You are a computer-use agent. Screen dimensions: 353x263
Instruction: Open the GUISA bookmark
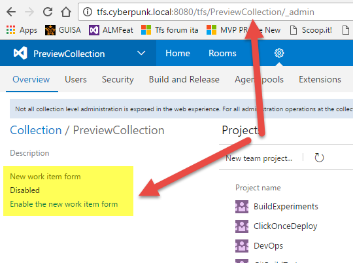point(63,30)
